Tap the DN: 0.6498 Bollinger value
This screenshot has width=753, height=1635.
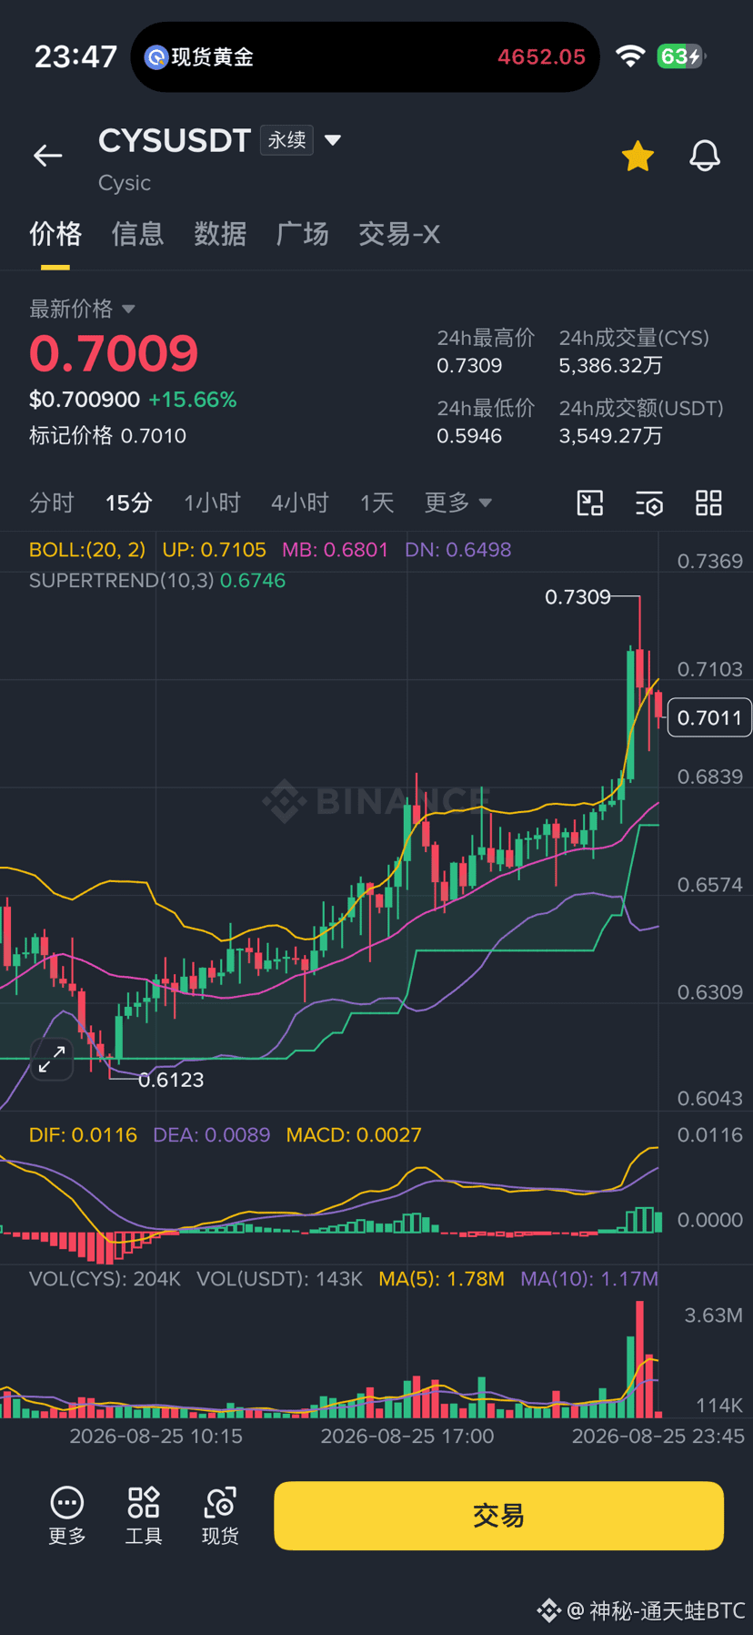(457, 550)
